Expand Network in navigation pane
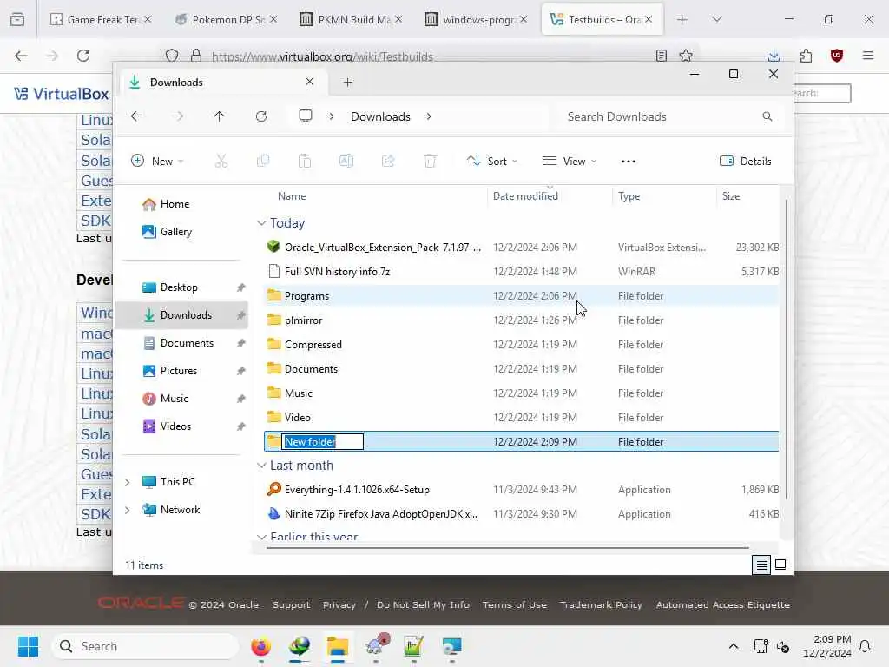The width and height of the screenshot is (889, 667). click(x=128, y=510)
